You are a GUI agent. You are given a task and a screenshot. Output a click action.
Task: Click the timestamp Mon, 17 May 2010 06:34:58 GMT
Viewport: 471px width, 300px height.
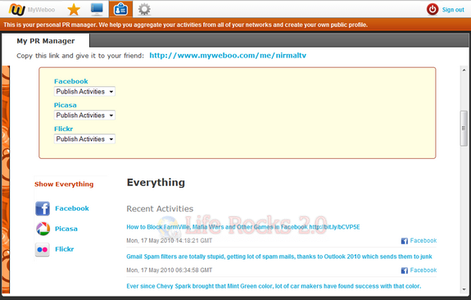pyautogui.click(x=169, y=270)
